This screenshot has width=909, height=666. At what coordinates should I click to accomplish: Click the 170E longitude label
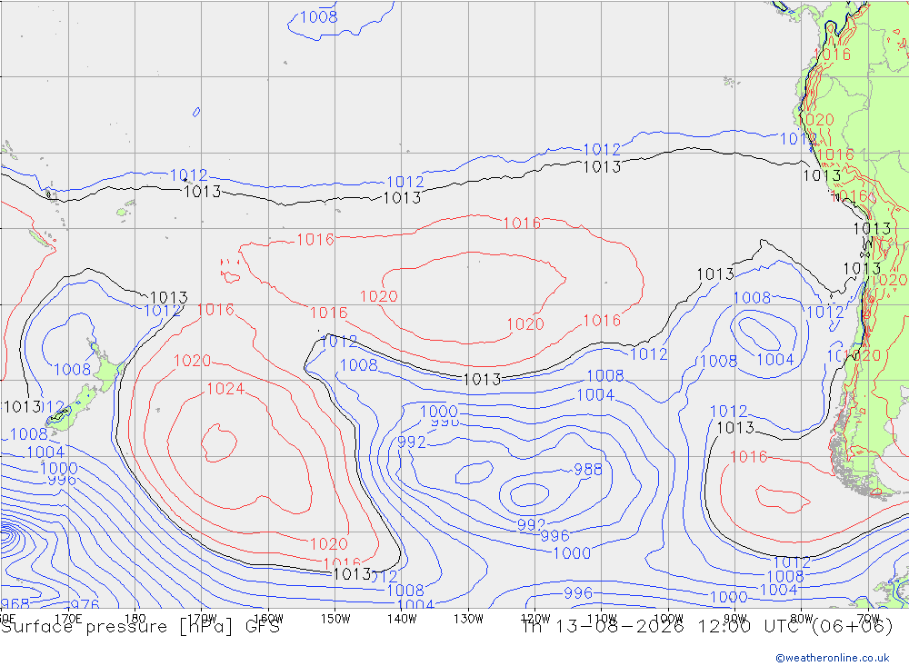point(68,619)
